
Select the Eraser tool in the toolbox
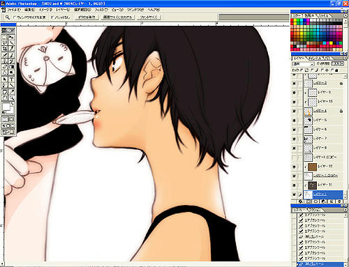(5, 67)
